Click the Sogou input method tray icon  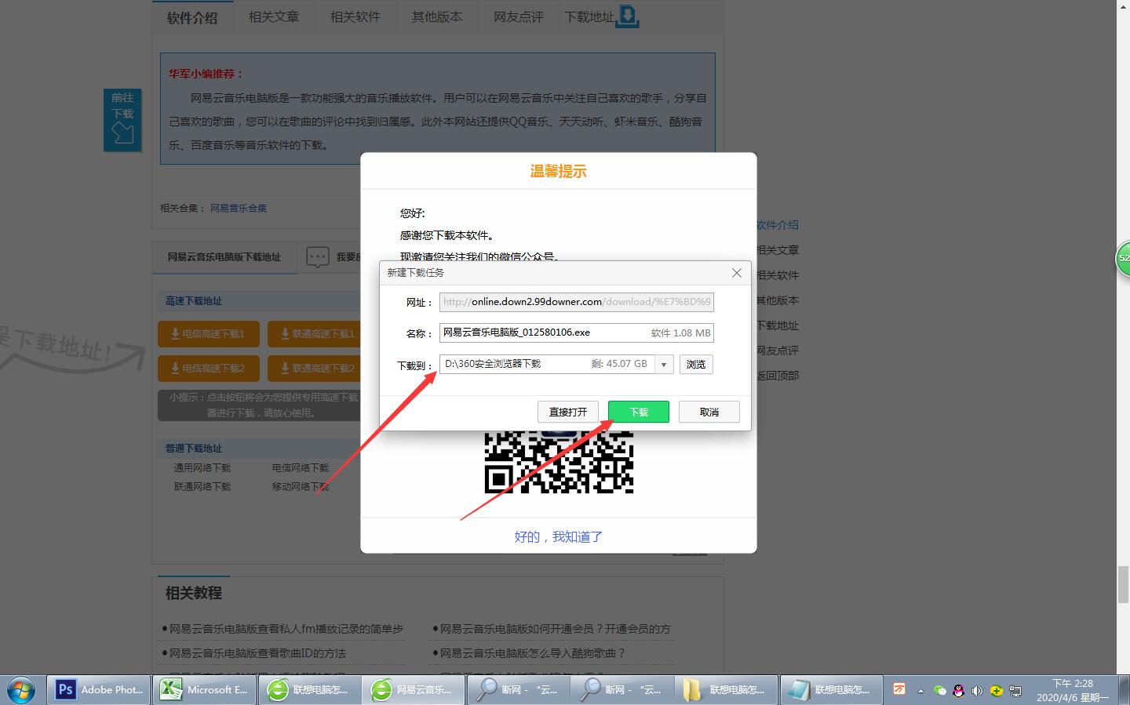[x=899, y=689]
